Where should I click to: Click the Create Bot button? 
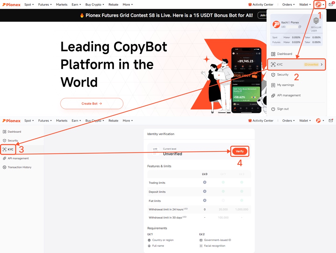point(92,104)
